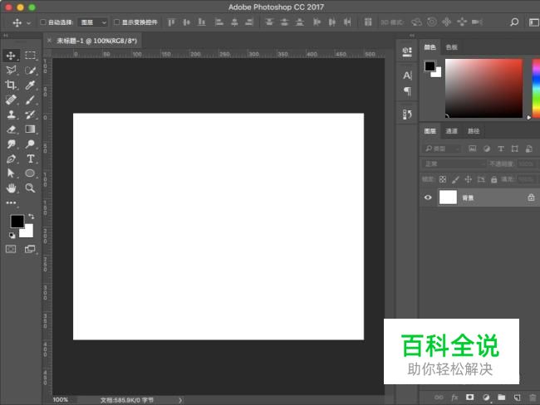Open the layer blend mode dropdown
This screenshot has height=405, width=540.
pyautogui.click(x=454, y=164)
